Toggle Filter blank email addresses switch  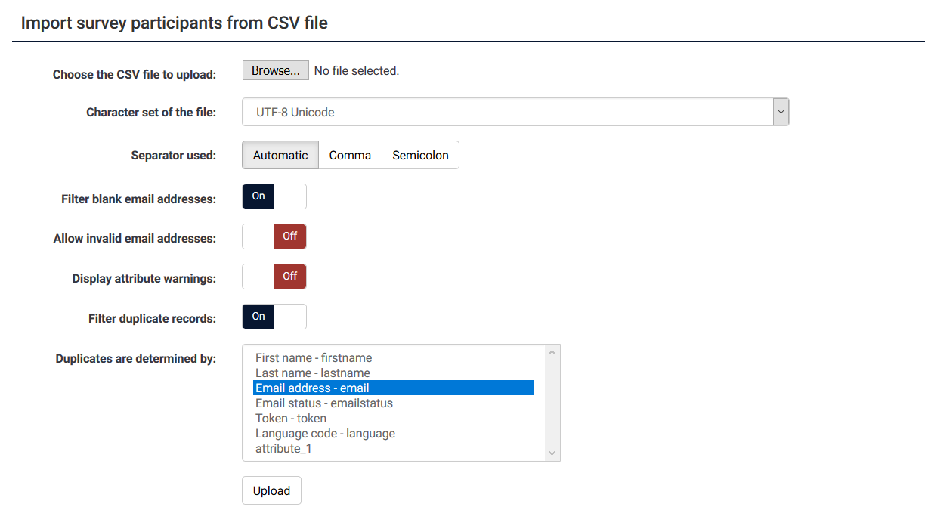[x=274, y=196]
